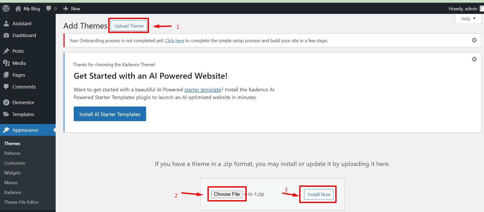
Task: Click the plus icon next to New
Action: click(66, 8)
